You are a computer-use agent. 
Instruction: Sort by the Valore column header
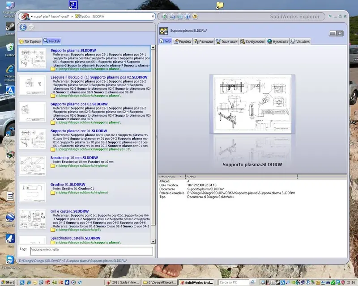click(x=241, y=177)
